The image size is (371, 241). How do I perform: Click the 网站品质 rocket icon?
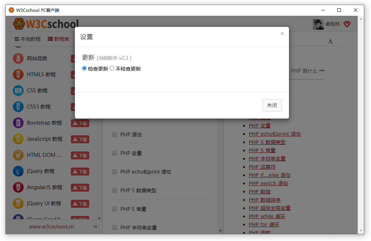[x=18, y=58]
